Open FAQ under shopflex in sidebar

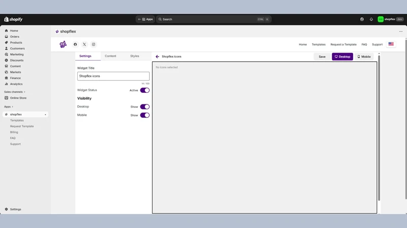point(13,138)
